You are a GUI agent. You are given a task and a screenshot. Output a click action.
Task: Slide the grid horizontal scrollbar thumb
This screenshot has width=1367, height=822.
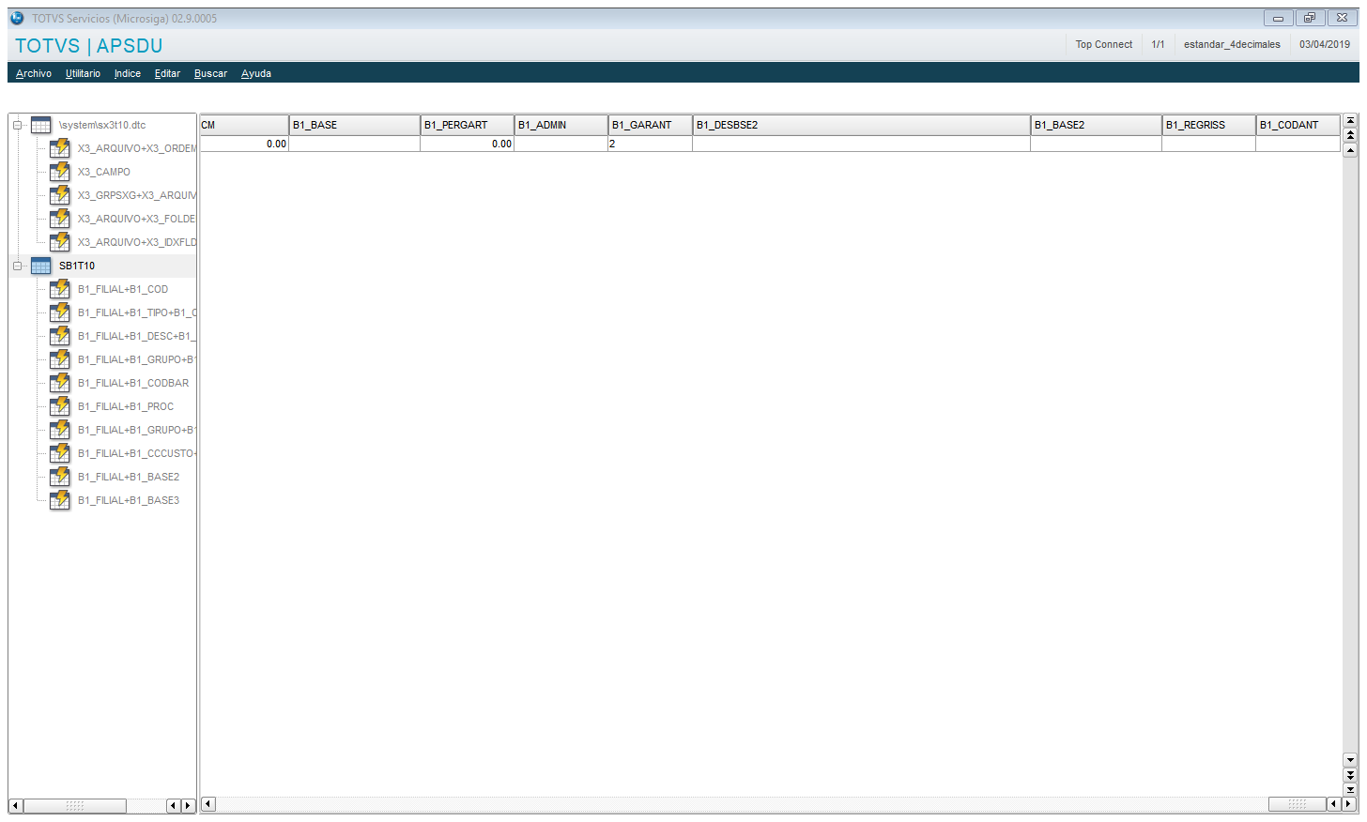1298,804
